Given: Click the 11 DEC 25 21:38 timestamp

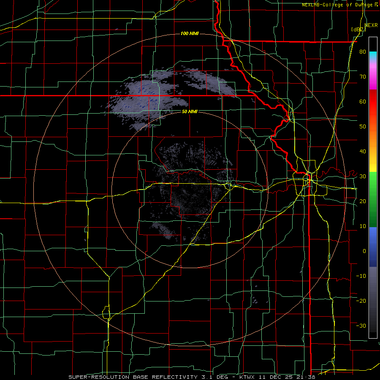Looking at the screenshot, I should 286,377.
